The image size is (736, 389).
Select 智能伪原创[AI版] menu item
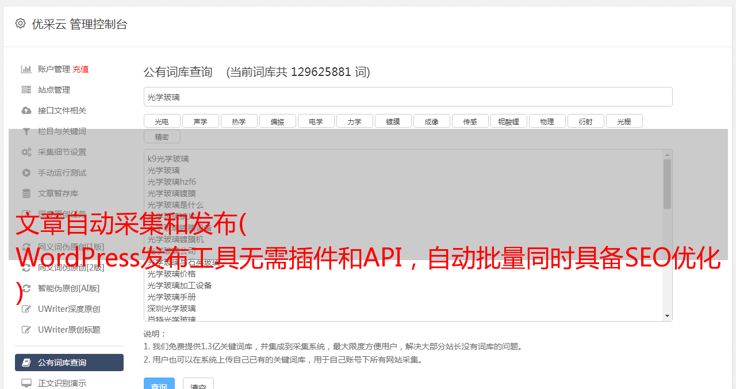click(69, 288)
